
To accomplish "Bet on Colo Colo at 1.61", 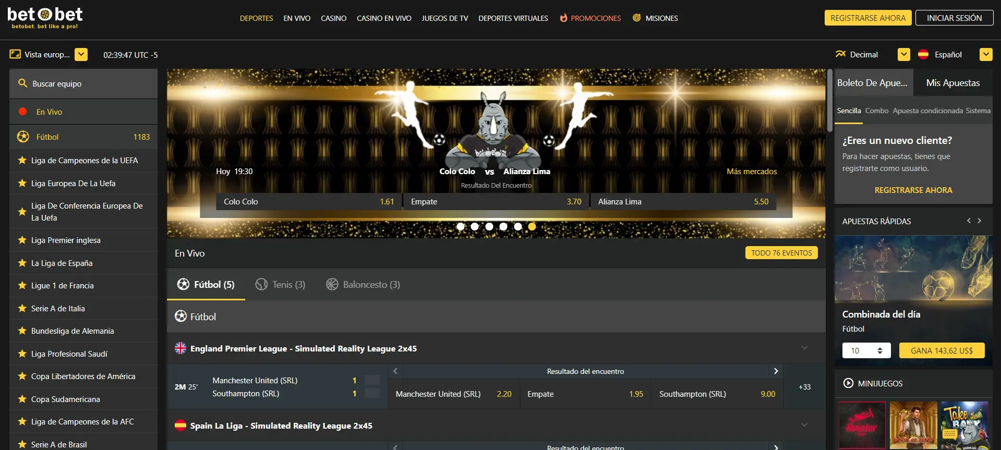I will 309,201.
